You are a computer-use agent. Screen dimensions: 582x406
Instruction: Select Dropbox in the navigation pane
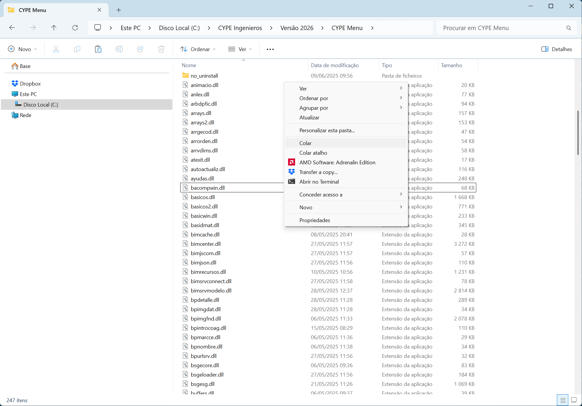[x=30, y=84]
